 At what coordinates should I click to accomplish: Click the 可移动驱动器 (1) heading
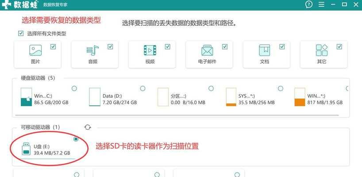point(40,127)
